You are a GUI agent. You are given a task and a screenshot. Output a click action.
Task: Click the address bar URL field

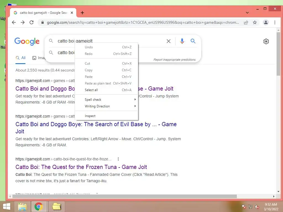click(143, 22)
